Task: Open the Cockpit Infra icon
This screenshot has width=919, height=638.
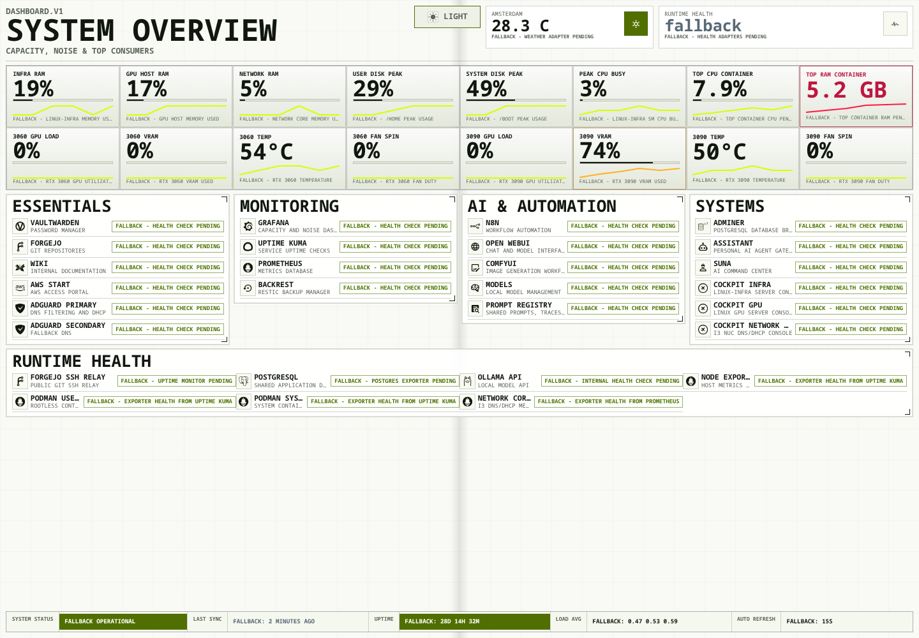Action: click(x=703, y=288)
